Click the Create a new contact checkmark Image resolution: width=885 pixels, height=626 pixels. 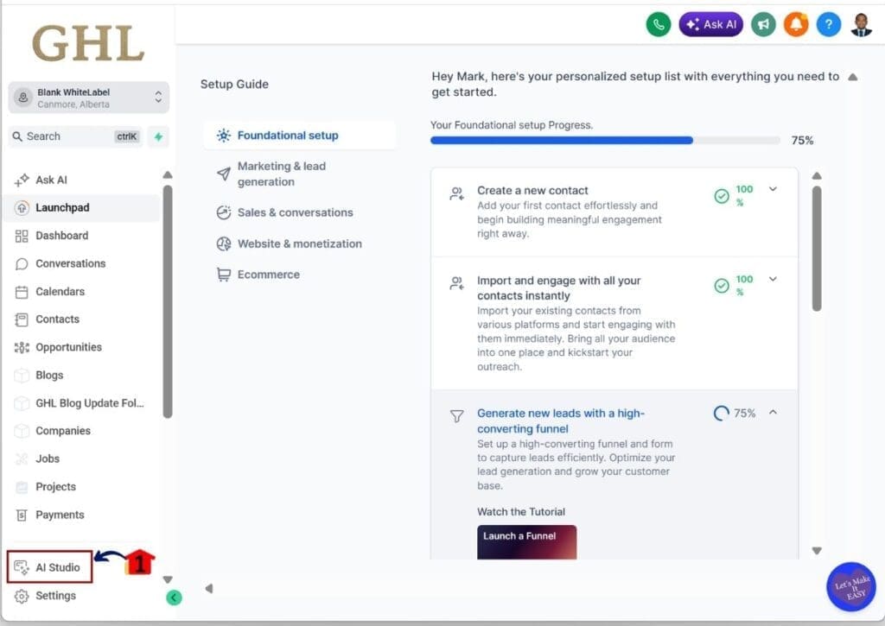click(722, 196)
